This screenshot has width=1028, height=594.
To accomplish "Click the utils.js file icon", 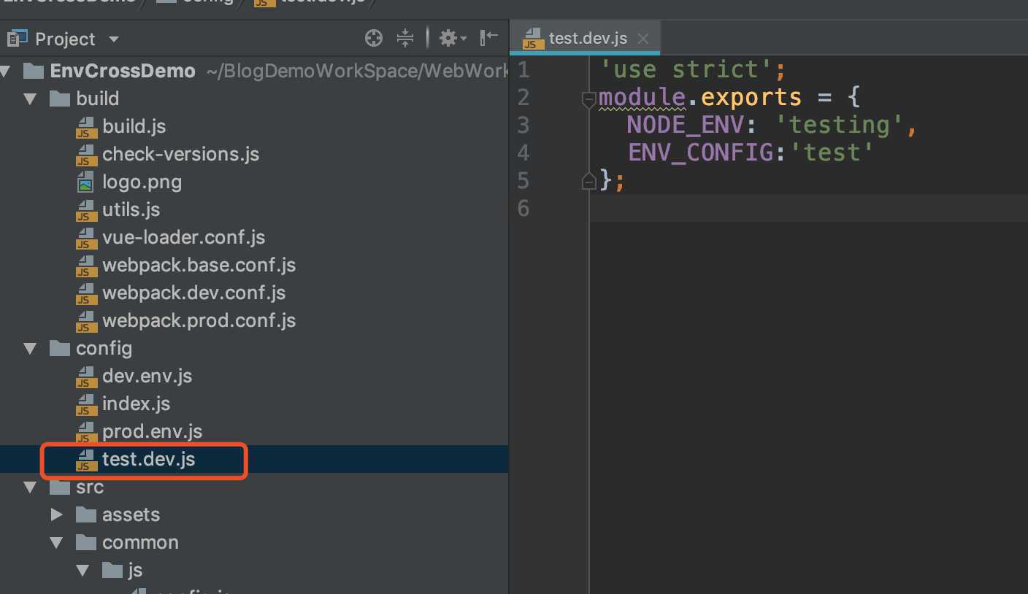I will tap(87, 210).
